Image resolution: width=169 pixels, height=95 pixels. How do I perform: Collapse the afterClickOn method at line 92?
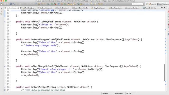(10, 22)
